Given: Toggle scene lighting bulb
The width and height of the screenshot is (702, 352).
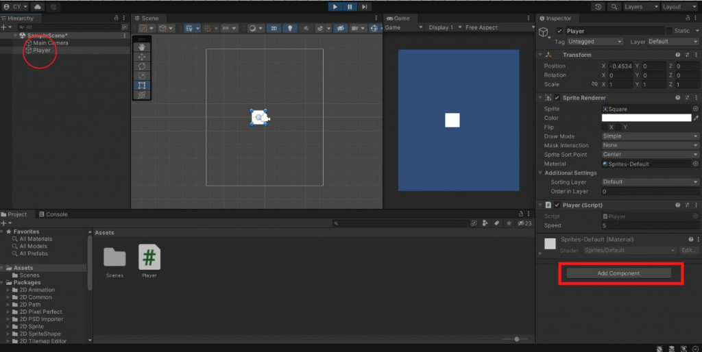Looking at the screenshot, I should coord(290,28).
